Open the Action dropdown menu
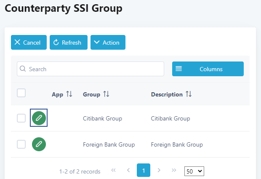This screenshot has width=261, height=179. [108, 42]
